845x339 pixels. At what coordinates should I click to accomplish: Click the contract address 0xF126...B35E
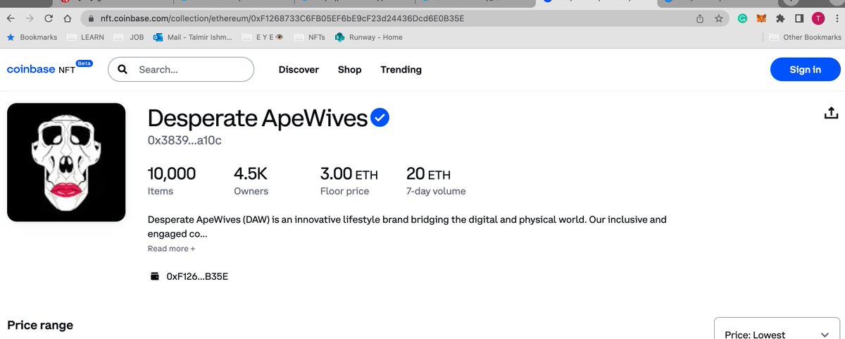click(x=197, y=276)
